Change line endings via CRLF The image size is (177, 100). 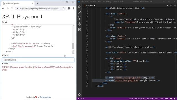(x=162, y=99)
